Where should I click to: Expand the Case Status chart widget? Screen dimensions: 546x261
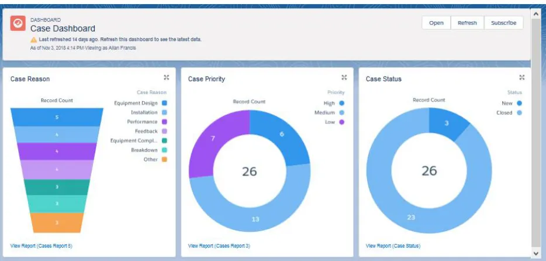[521, 77]
